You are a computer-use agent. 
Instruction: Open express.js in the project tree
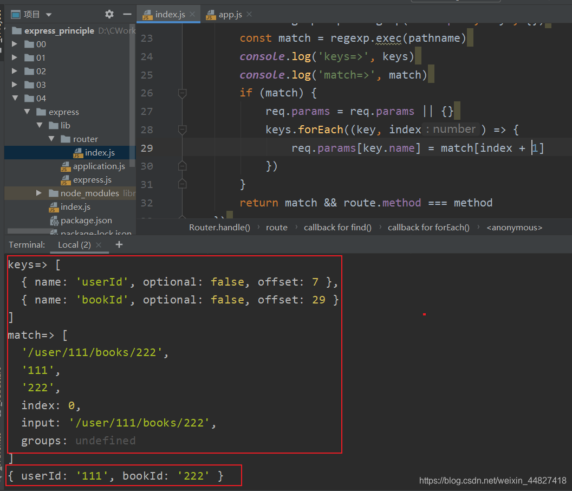tap(92, 179)
